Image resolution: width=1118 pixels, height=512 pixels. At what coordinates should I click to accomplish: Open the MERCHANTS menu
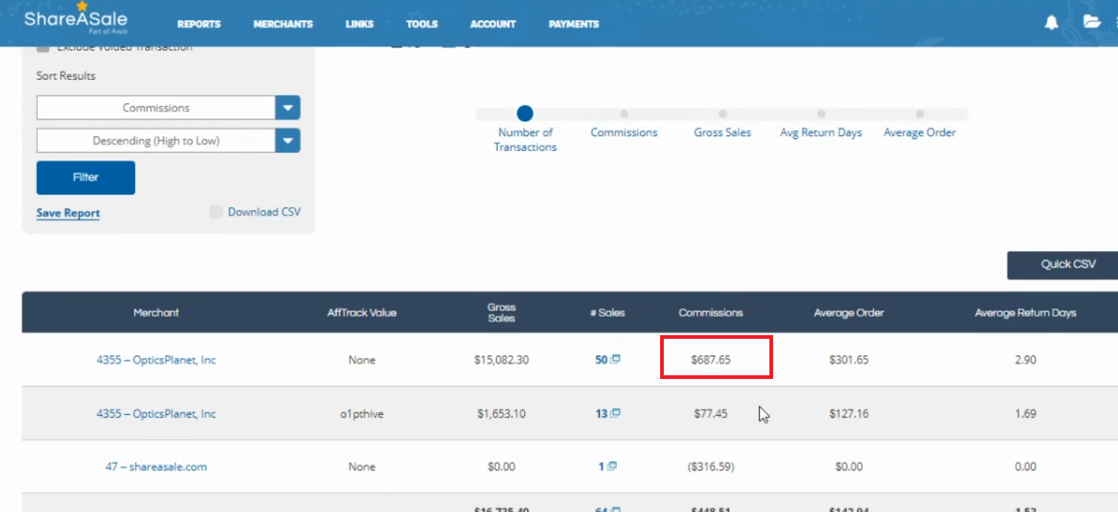coord(283,25)
